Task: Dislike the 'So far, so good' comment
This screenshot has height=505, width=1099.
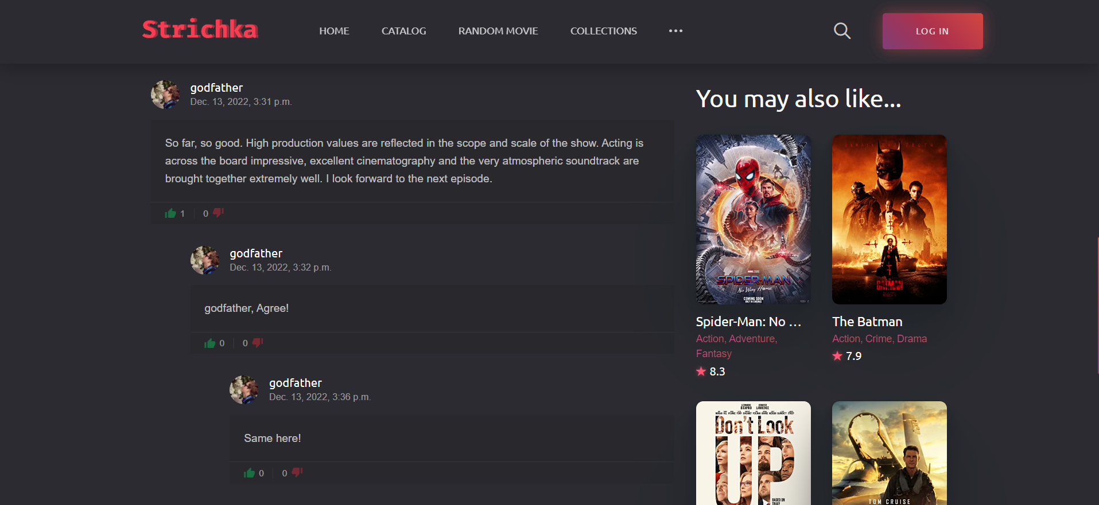Action: (218, 213)
